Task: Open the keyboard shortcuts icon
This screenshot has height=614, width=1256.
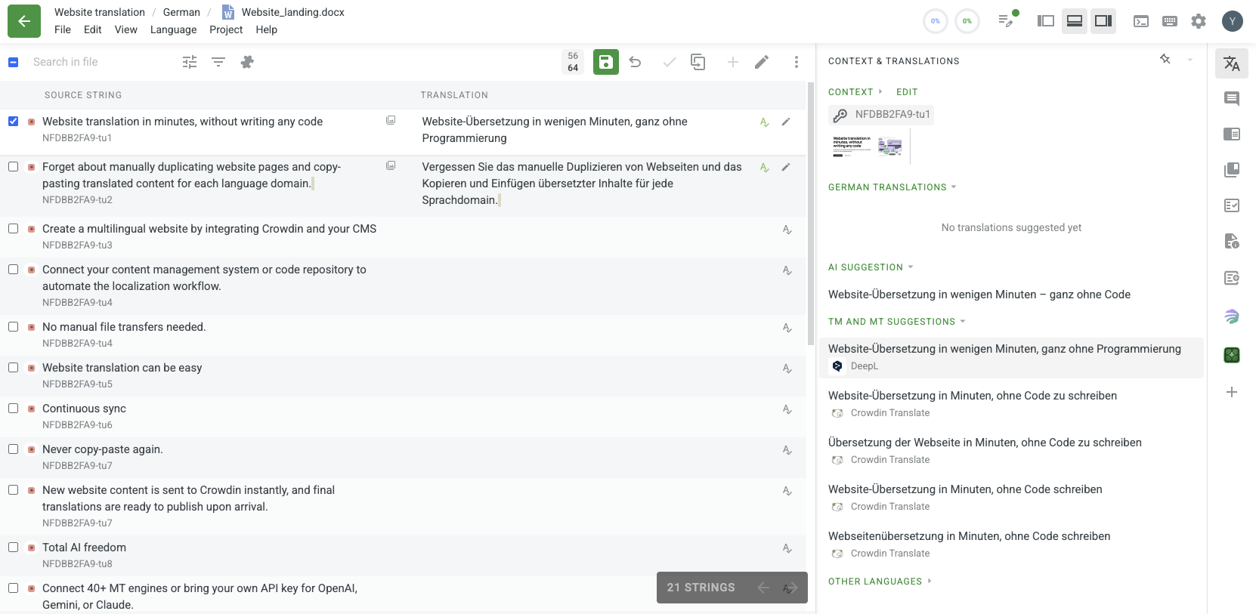Action: pos(1170,21)
